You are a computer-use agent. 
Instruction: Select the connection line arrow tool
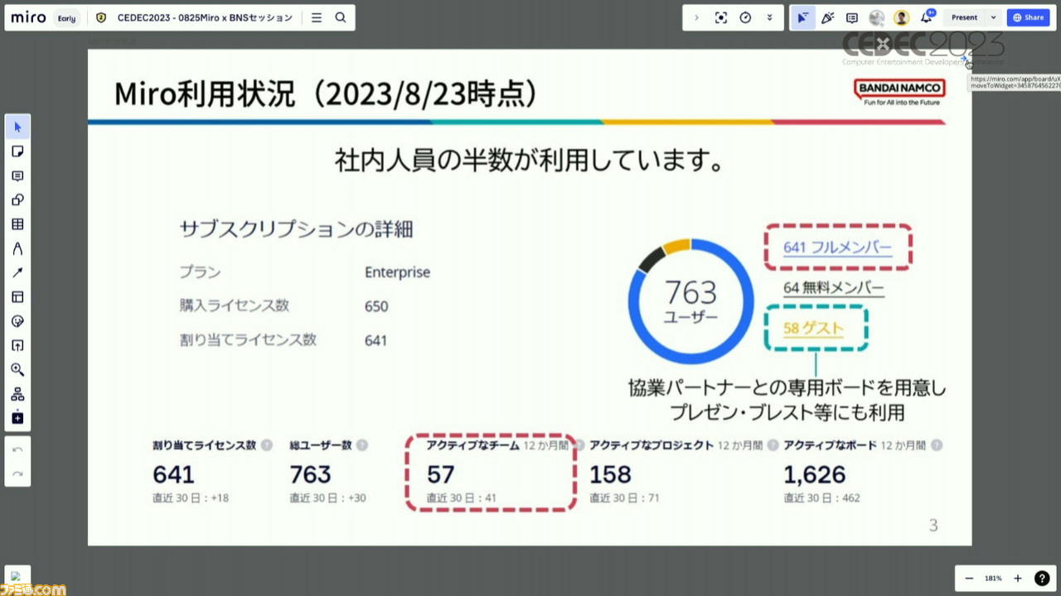coord(17,272)
